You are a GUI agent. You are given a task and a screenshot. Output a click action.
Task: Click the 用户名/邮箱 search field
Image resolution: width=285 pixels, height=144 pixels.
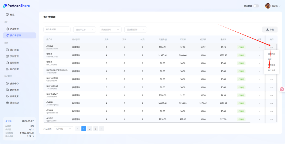click(57, 29)
